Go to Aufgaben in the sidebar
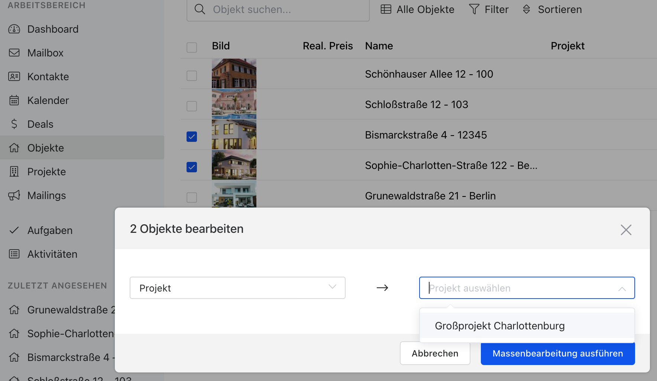 [x=50, y=230]
